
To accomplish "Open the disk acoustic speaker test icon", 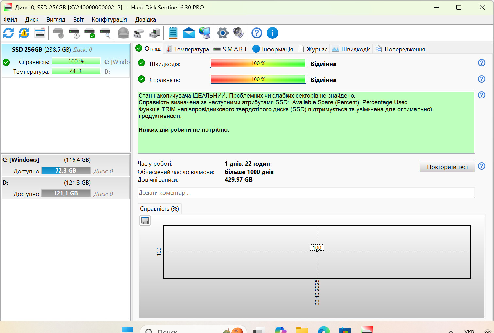I will (x=58, y=33).
